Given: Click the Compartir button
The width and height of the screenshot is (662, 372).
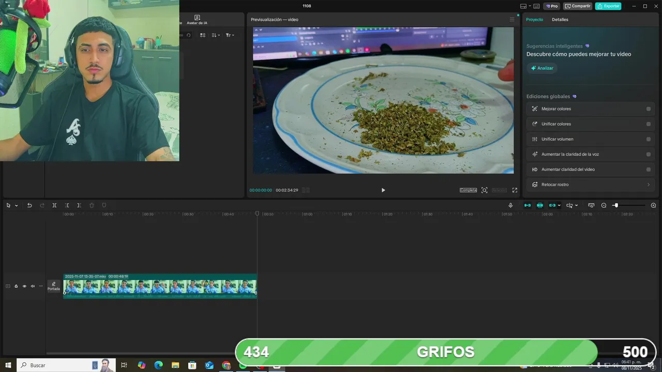Looking at the screenshot, I should click(578, 6).
